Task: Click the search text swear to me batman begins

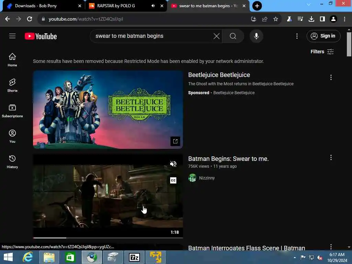Action: (129, 36)
